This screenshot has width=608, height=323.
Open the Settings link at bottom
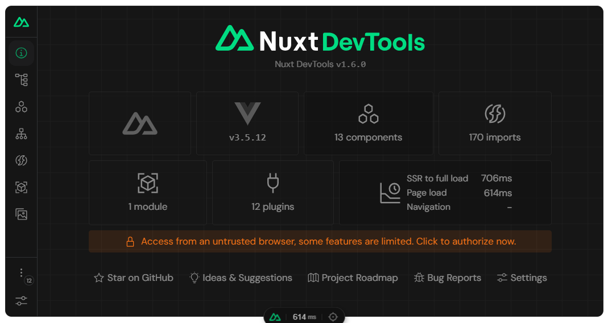522,278
